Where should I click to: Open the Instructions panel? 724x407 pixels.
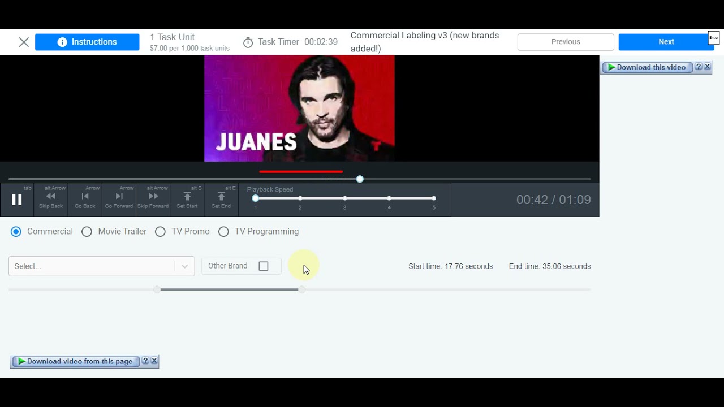[x=87, y=42]
